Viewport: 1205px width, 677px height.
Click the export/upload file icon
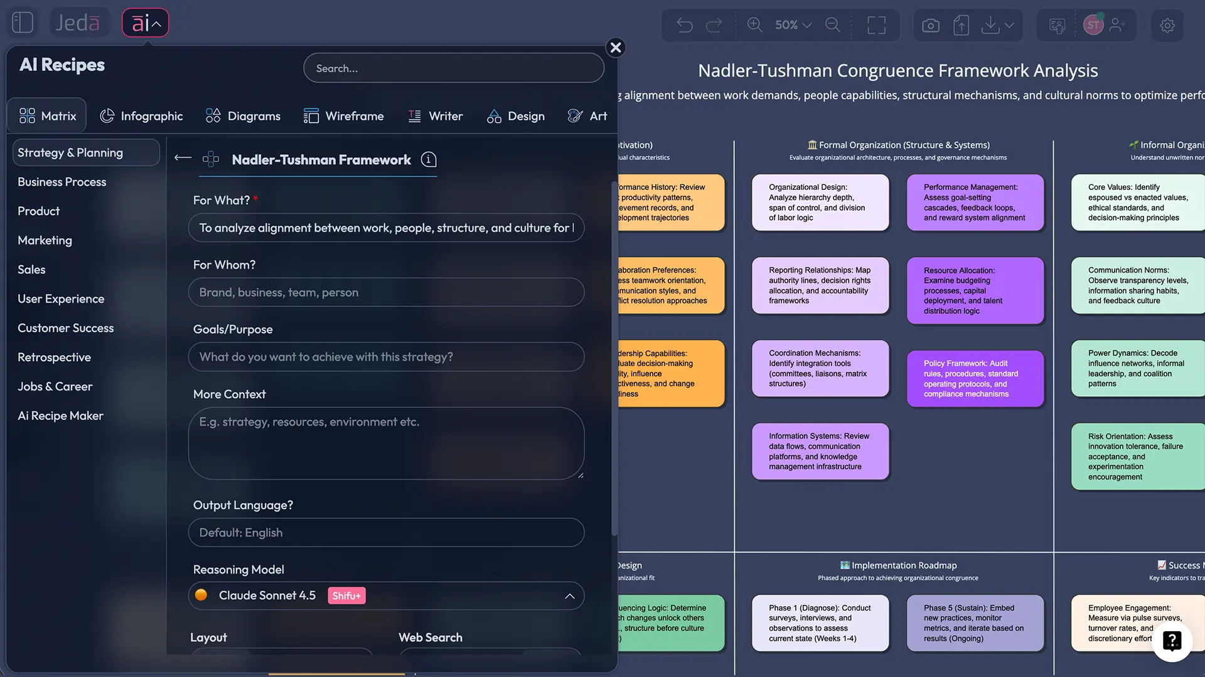(961, 25)
